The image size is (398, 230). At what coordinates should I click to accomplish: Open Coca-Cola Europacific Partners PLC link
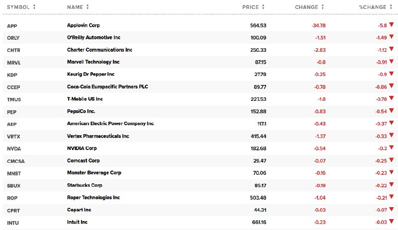pos(107,87)
